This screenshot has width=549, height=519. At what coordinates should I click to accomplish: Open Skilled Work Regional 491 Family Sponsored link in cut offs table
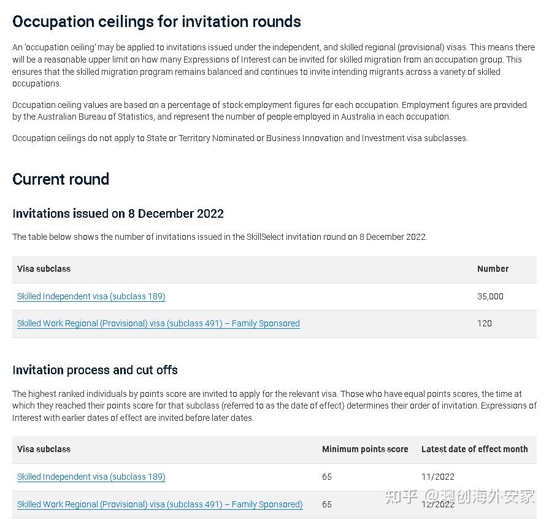[x=159, y=504]
